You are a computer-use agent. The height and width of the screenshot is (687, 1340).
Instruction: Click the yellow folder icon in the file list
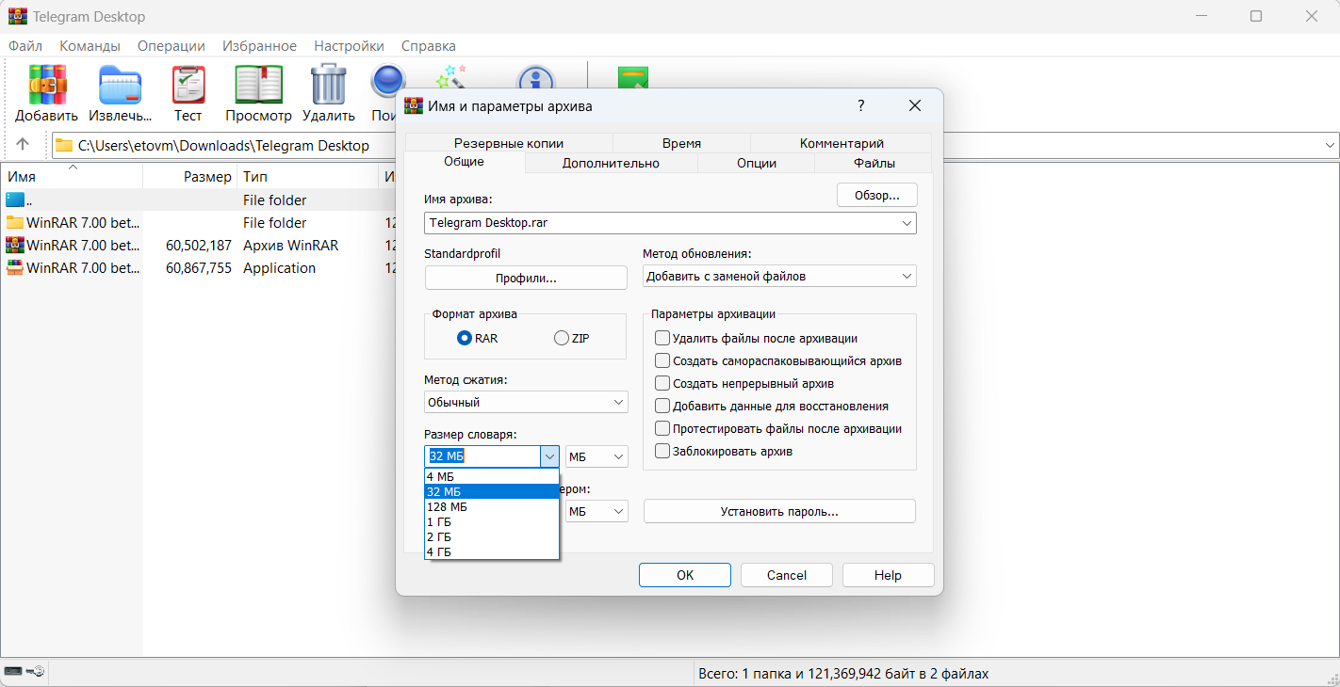pyautogui.click(x=15, y=222)
